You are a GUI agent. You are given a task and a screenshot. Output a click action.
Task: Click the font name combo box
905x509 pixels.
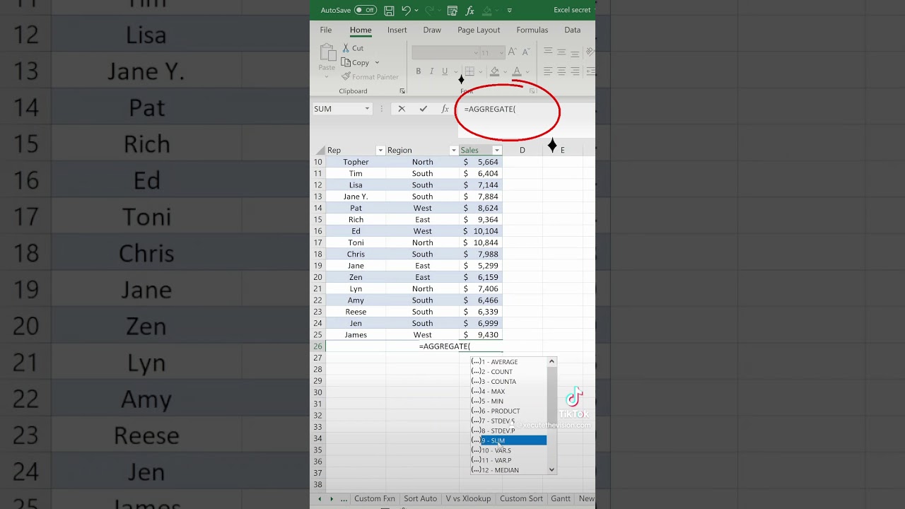click(x=445, y=52)
